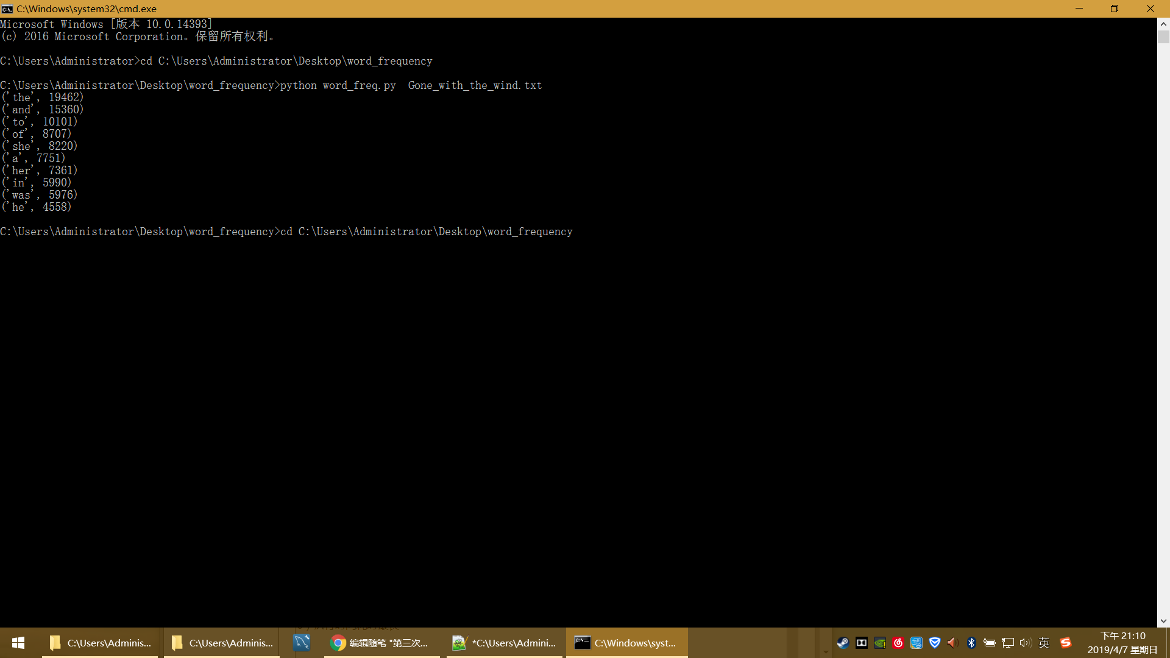
Task: Open the Dolby audio tray icon
Action: (x=861, y=643)
